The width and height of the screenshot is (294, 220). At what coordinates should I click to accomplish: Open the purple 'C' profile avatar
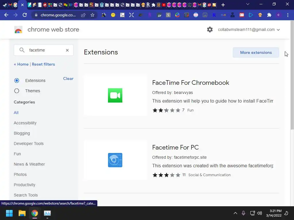click(278, 15)
